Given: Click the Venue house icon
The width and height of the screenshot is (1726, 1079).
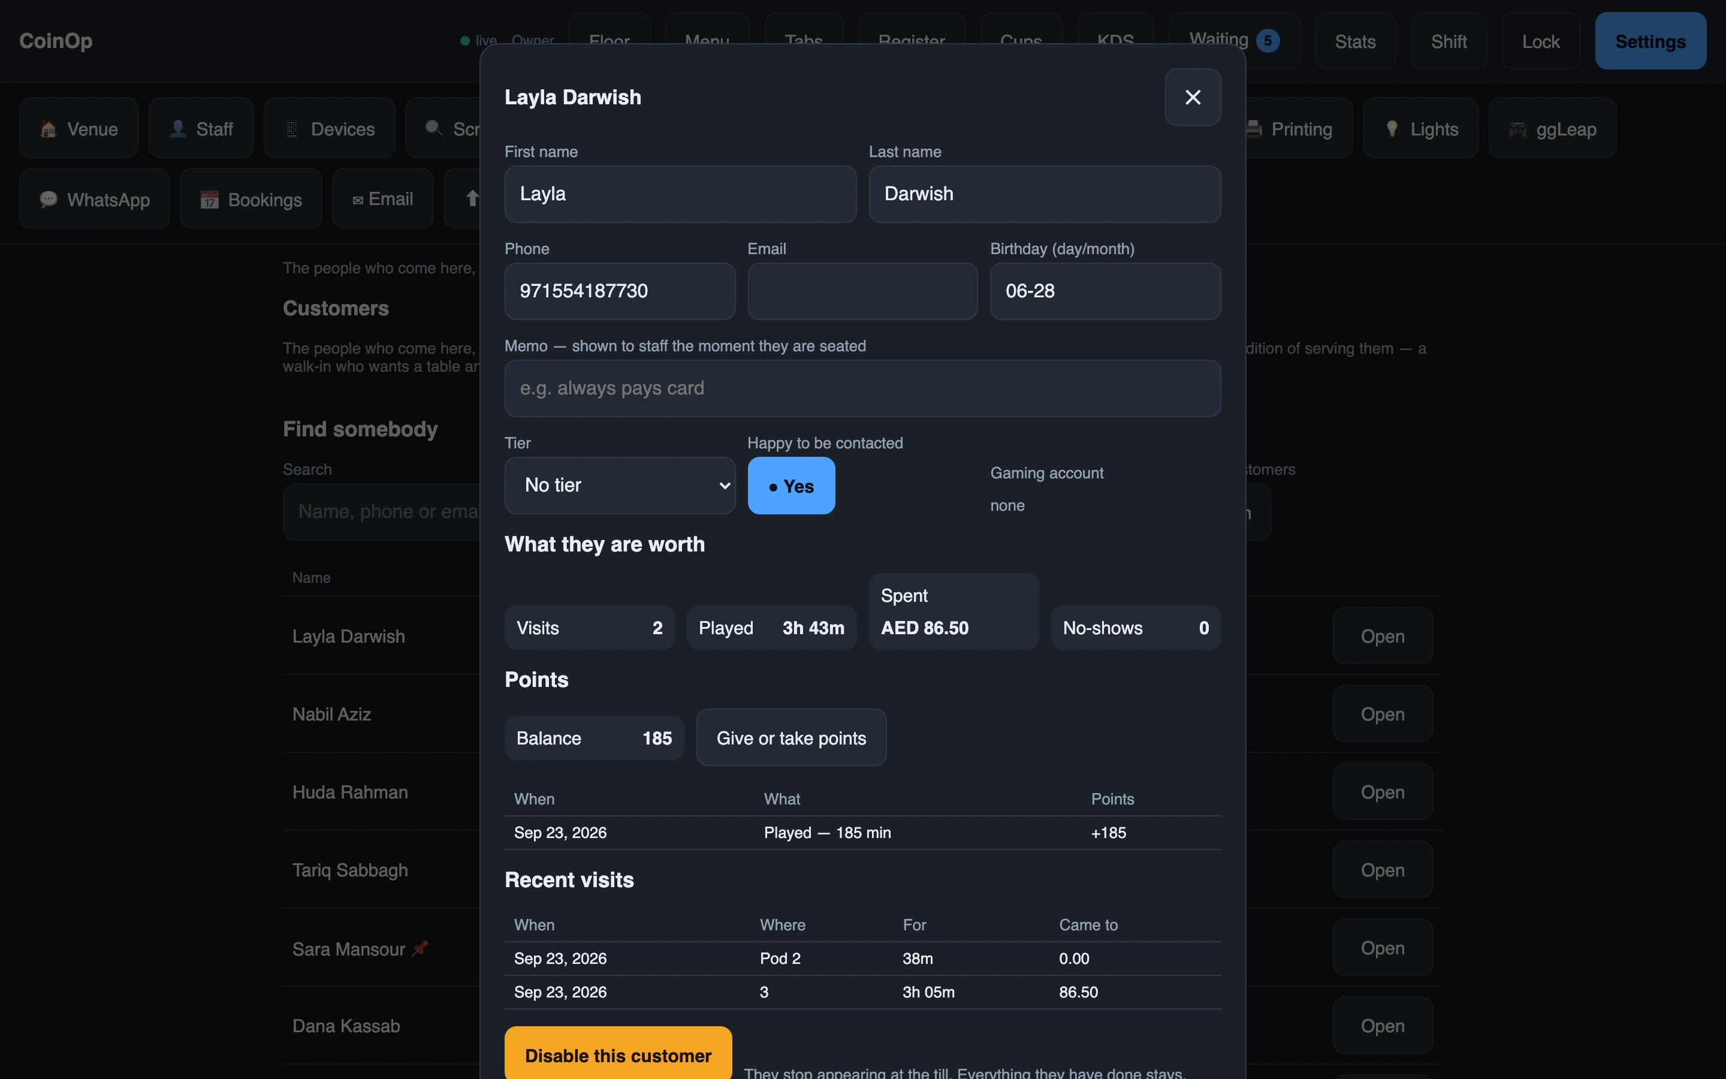Looking at the screenshot, I should (49, 128).
